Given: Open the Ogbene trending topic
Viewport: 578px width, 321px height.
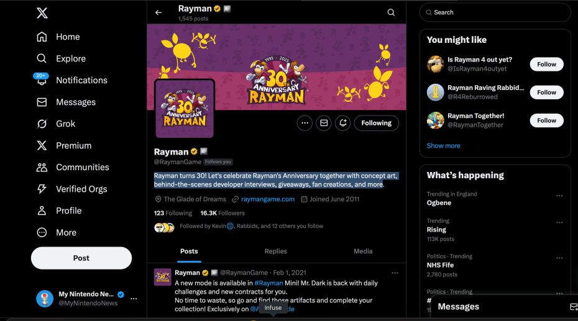Looking at the screenshot, I should pyautogui.click(x=439, y=203).
